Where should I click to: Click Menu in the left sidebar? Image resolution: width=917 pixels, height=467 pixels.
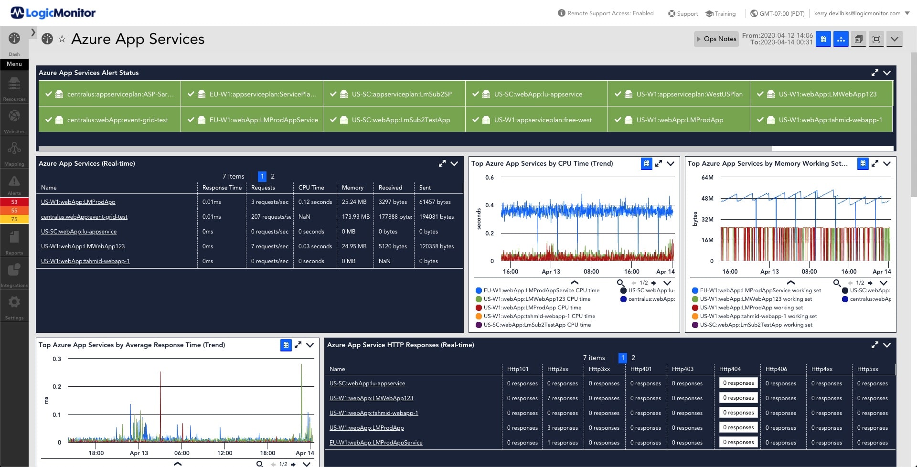(x=14, y=64)
